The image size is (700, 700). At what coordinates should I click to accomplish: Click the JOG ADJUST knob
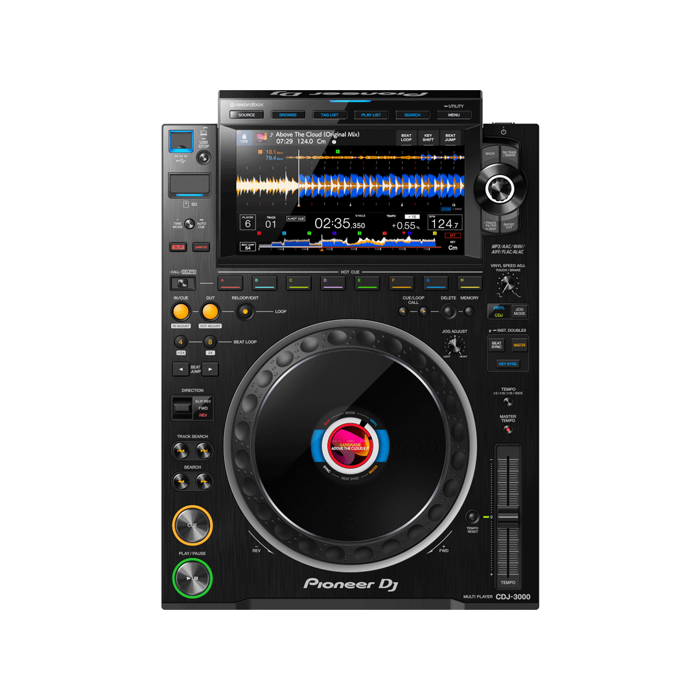[x=454, y=345]
